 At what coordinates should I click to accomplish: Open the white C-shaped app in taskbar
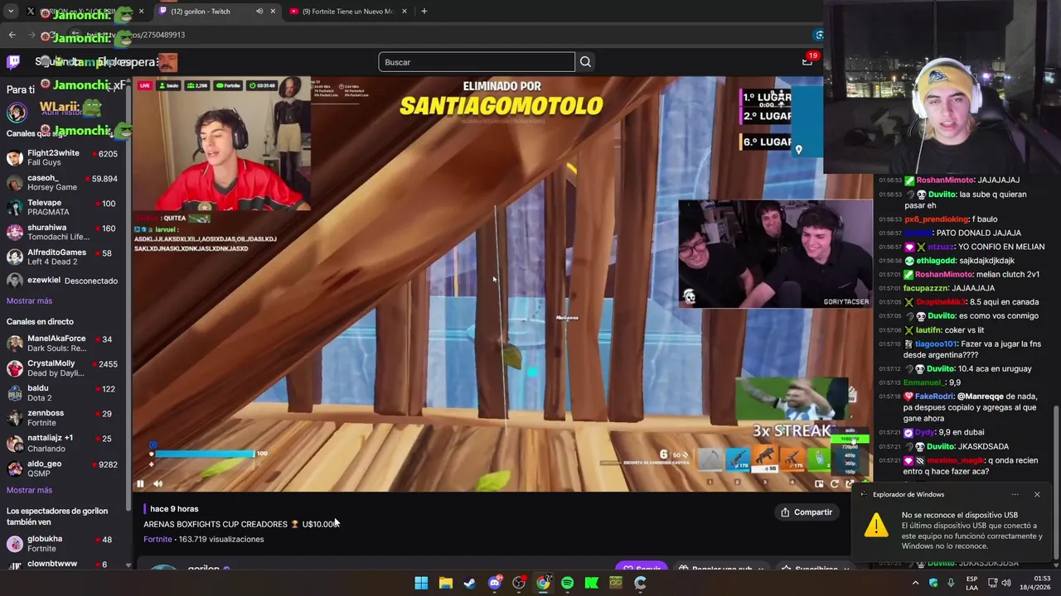point(640,583)
